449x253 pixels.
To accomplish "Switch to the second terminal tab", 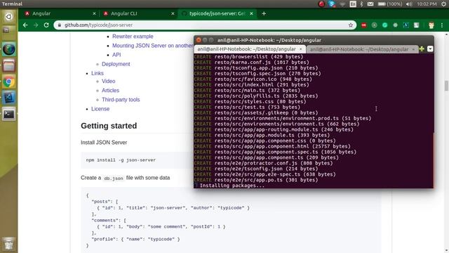I will pyautogui.click(x=362, y=49).
